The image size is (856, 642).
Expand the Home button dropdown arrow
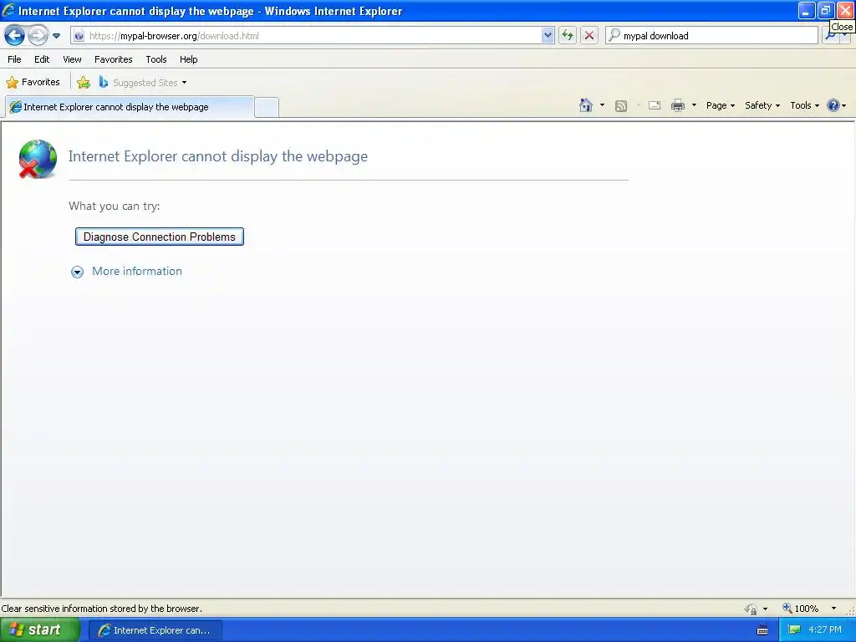[x=602, y=105]
